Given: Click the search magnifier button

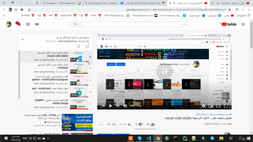Looking at the screenshot, I should (75, 24).
